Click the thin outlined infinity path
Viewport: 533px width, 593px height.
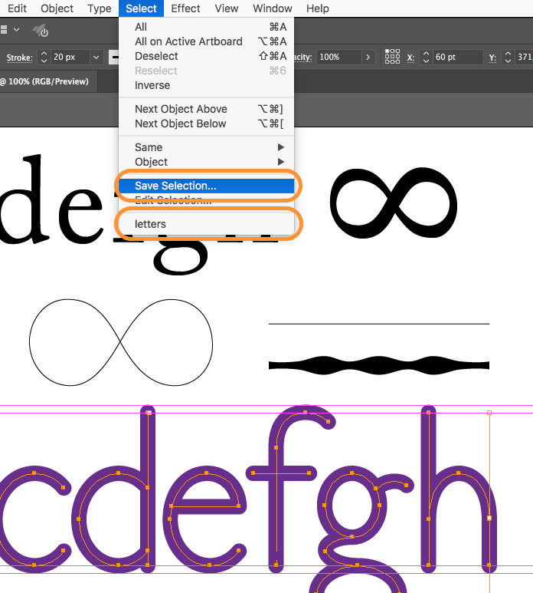[x=121, y=342]
